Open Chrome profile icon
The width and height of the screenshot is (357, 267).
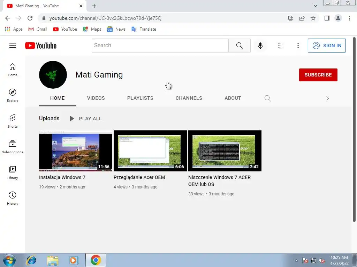pos(338,18)
